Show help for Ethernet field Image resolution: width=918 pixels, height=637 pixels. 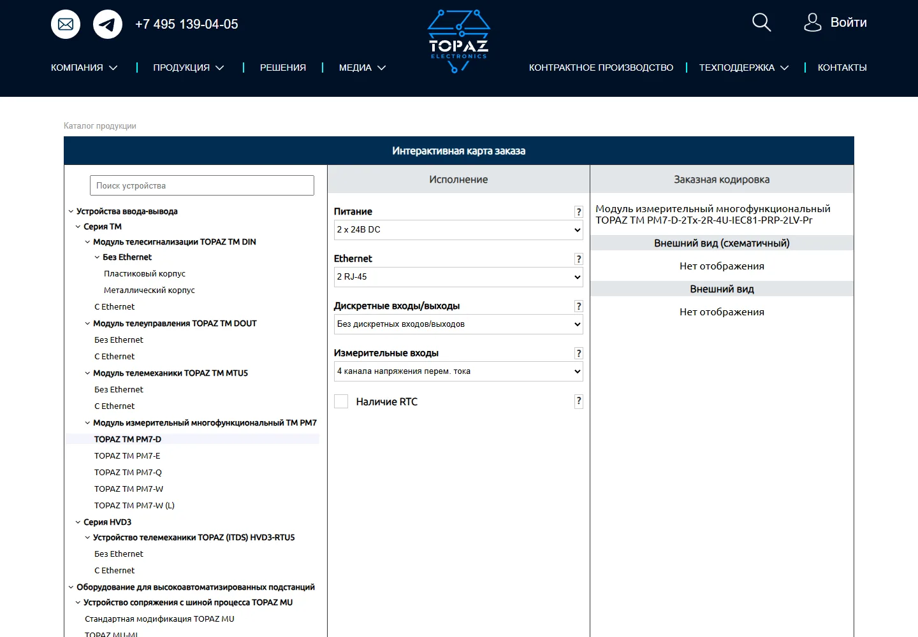578,259
